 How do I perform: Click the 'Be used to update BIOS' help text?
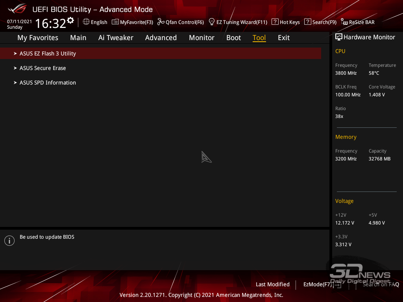pos(47,237)
